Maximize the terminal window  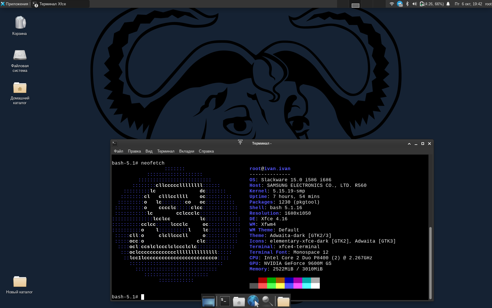423,143
